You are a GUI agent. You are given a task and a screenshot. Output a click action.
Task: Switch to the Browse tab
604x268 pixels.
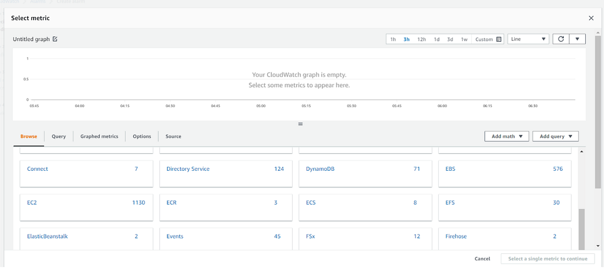point(29,137)
